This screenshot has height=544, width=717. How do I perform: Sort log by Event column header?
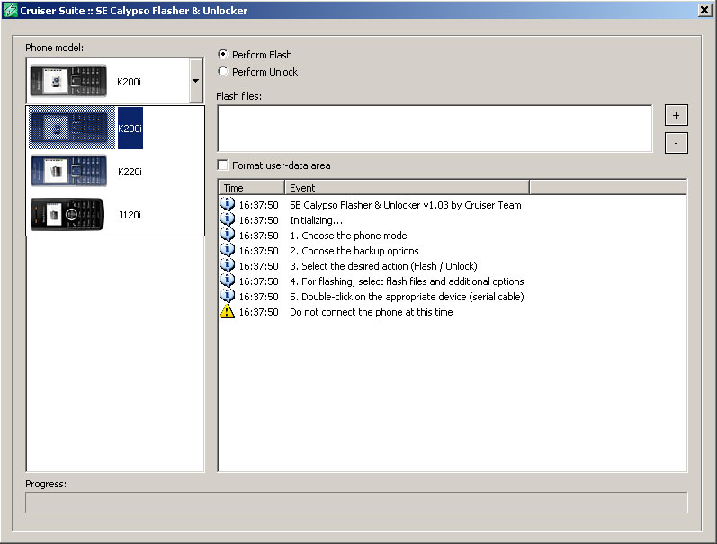pyautogui.click(x=407, y=187)
